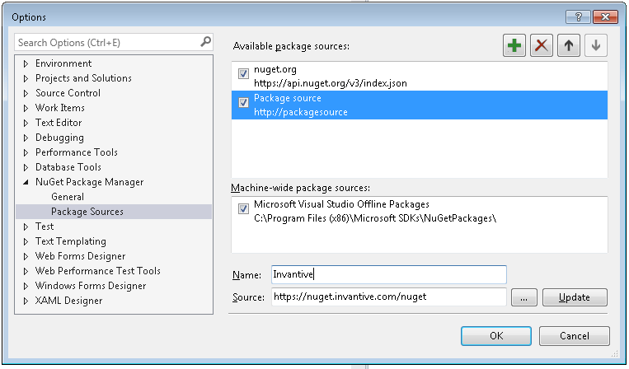
Task: Select the highlighted Package source entry
Action: pos(420,105)
